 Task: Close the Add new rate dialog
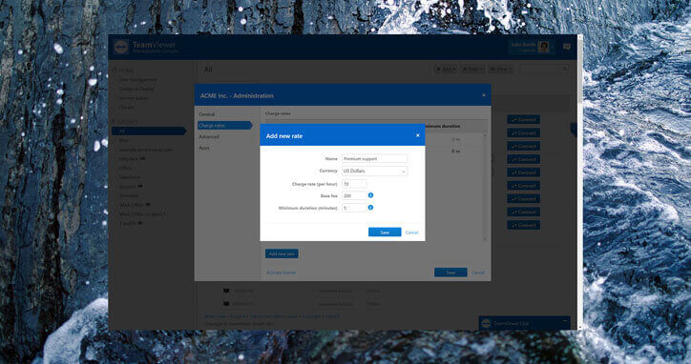pos(418,135)
